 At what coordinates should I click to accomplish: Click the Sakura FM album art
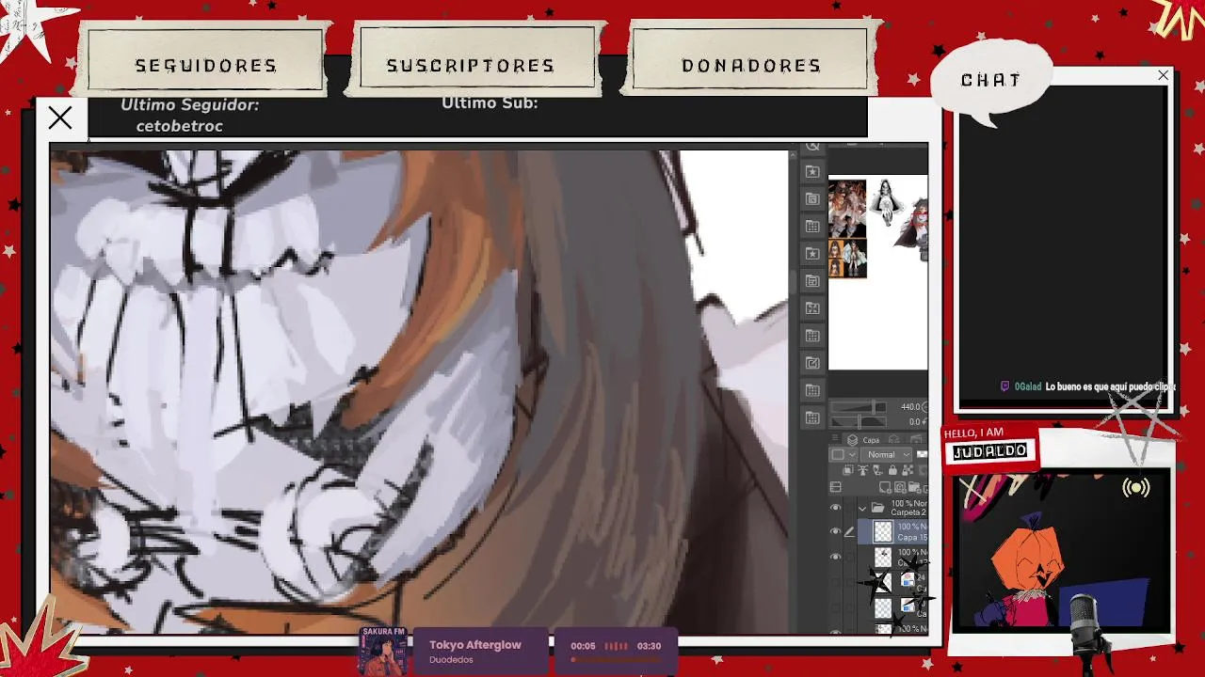[x=384, y=651]
